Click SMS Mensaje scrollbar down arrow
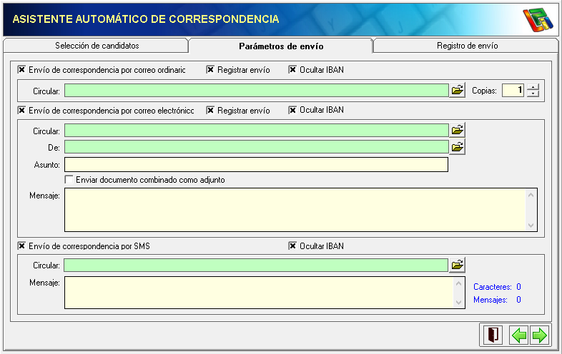This screenshot has height=354, width=562. [x=458, y=303]
